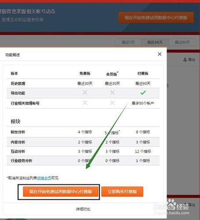Screen dimensions: 200x220
Task: Click the 功能概述 dialog title
Action: (13, 55)
